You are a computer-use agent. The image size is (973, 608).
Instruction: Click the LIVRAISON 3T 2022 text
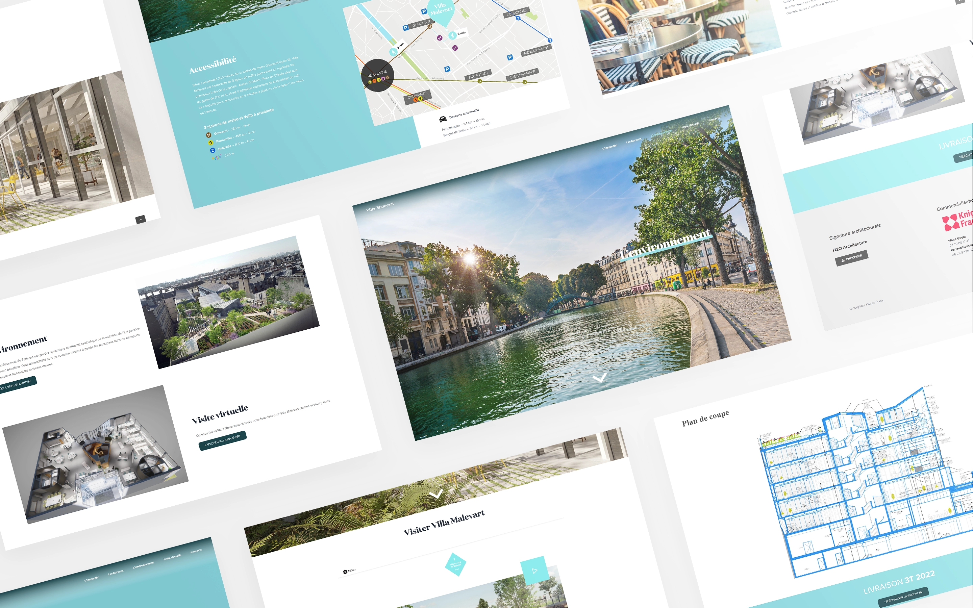coord(899,583)
